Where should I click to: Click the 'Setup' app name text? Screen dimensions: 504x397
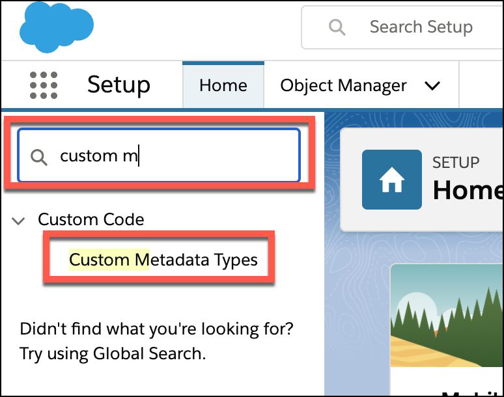[x=119, y=85]
